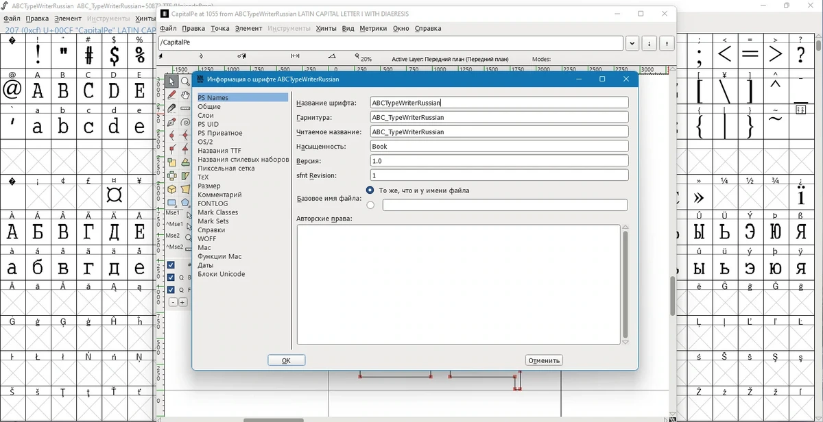
Task: Toggle the first layer visibility checkbox
Action: (171, 265)
